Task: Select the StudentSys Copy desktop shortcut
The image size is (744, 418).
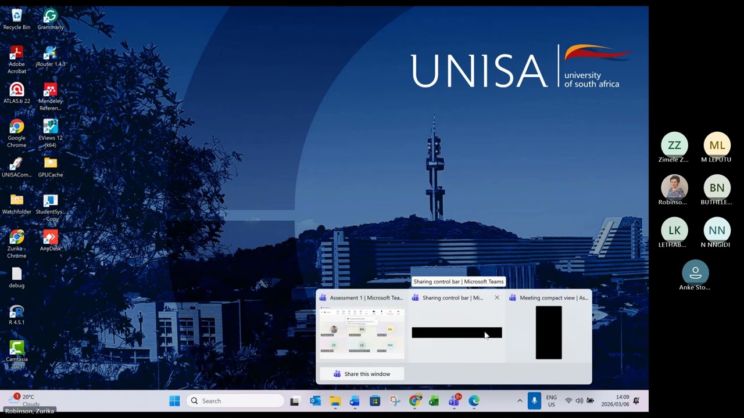Action: coord(51,208)
